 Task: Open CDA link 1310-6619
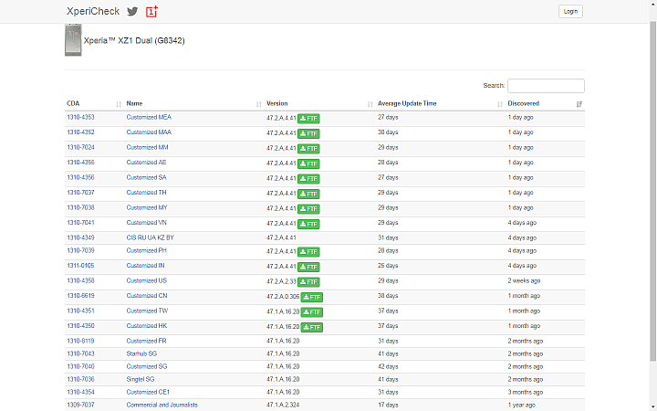pos(81,296)
